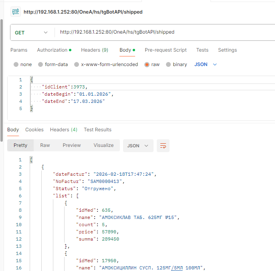Select the binary body radio button
The height and width of the screenshot is (271, 275).
[x=168, y=64]
